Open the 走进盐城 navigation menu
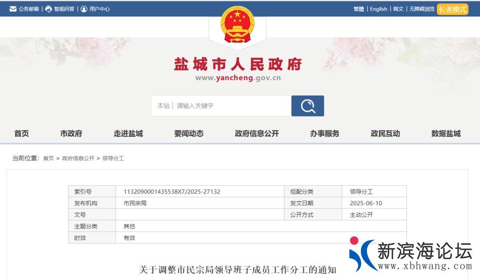 click(128, 133)
